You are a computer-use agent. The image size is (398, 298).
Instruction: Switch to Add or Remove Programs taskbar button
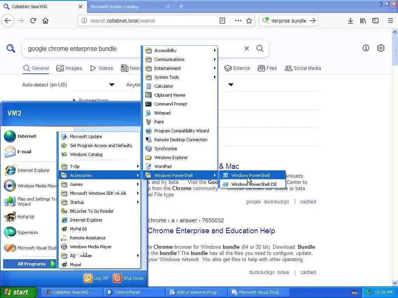point(196,292)
